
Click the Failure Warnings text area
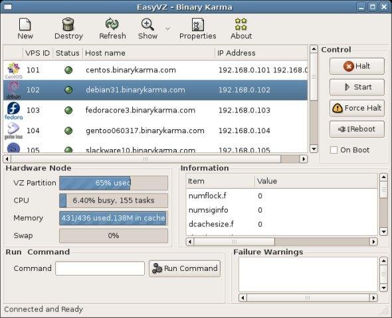(308, 274)
